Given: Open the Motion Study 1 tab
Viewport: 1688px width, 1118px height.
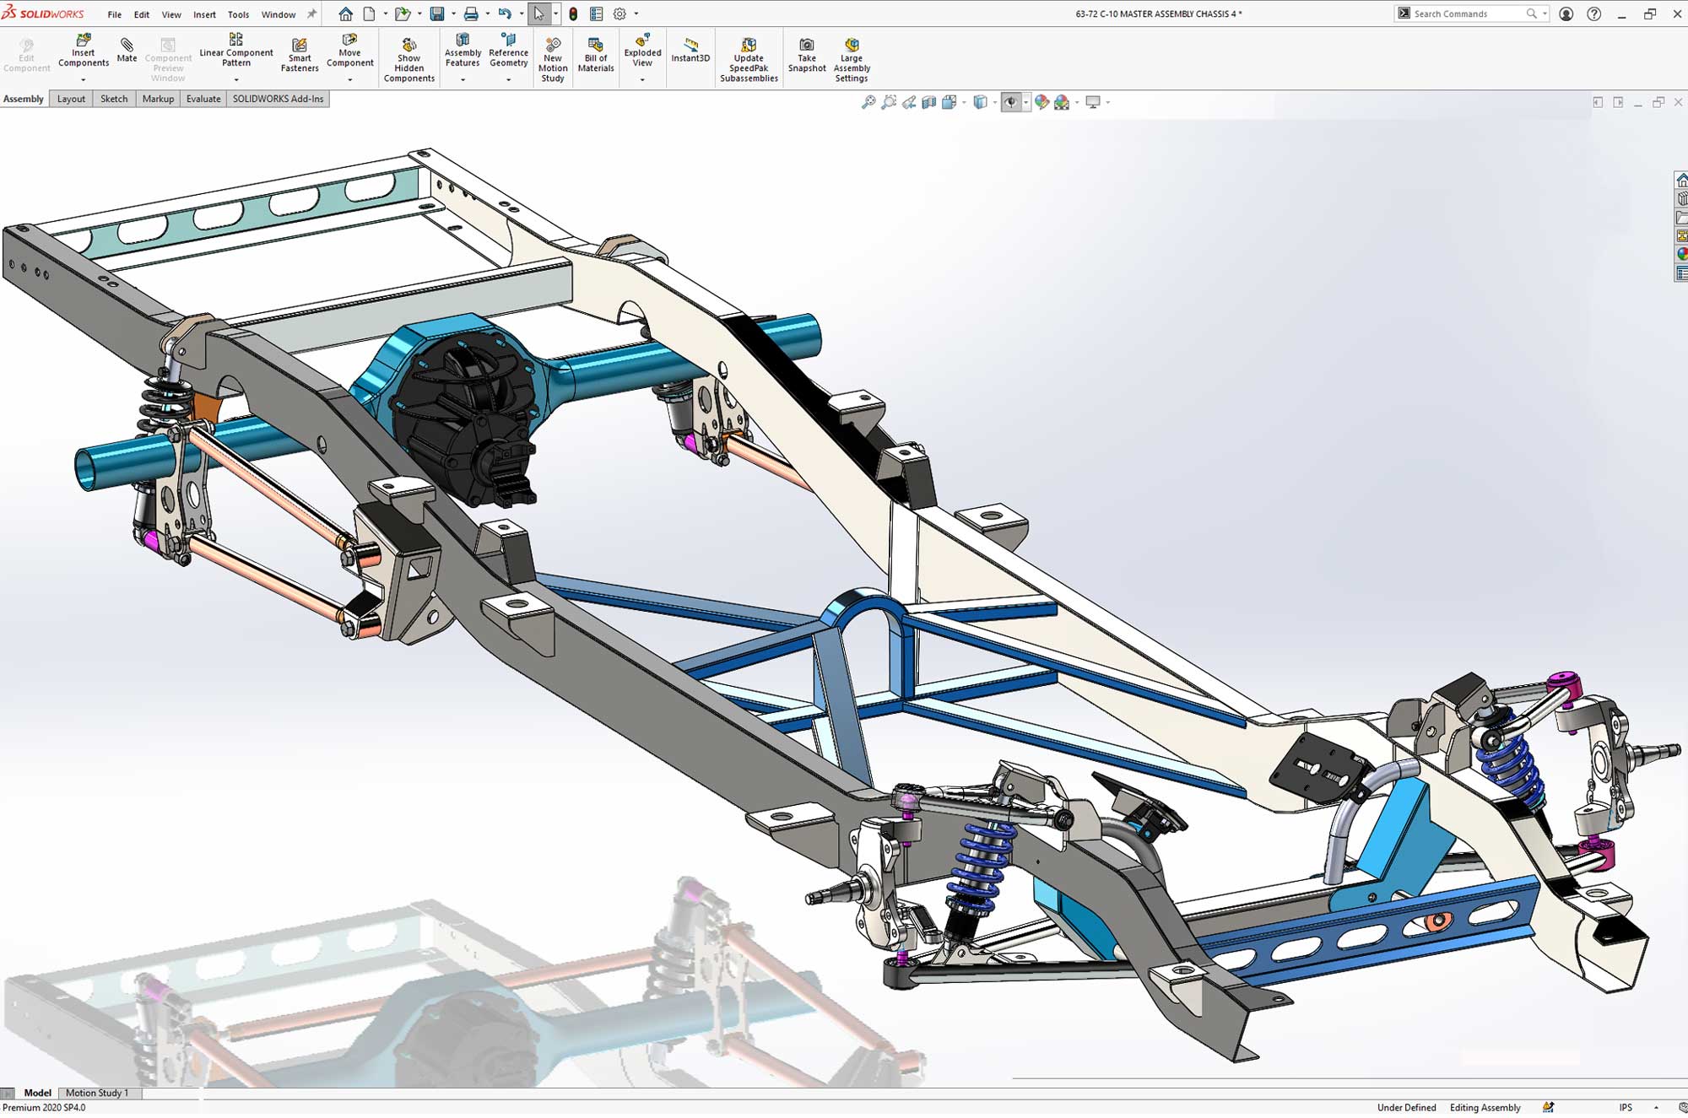Looking at the screenshot, I should click(x=97, y=1093).
